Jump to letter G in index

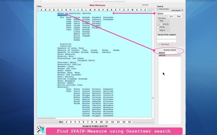pyautogui.click(x=66, y=10)
